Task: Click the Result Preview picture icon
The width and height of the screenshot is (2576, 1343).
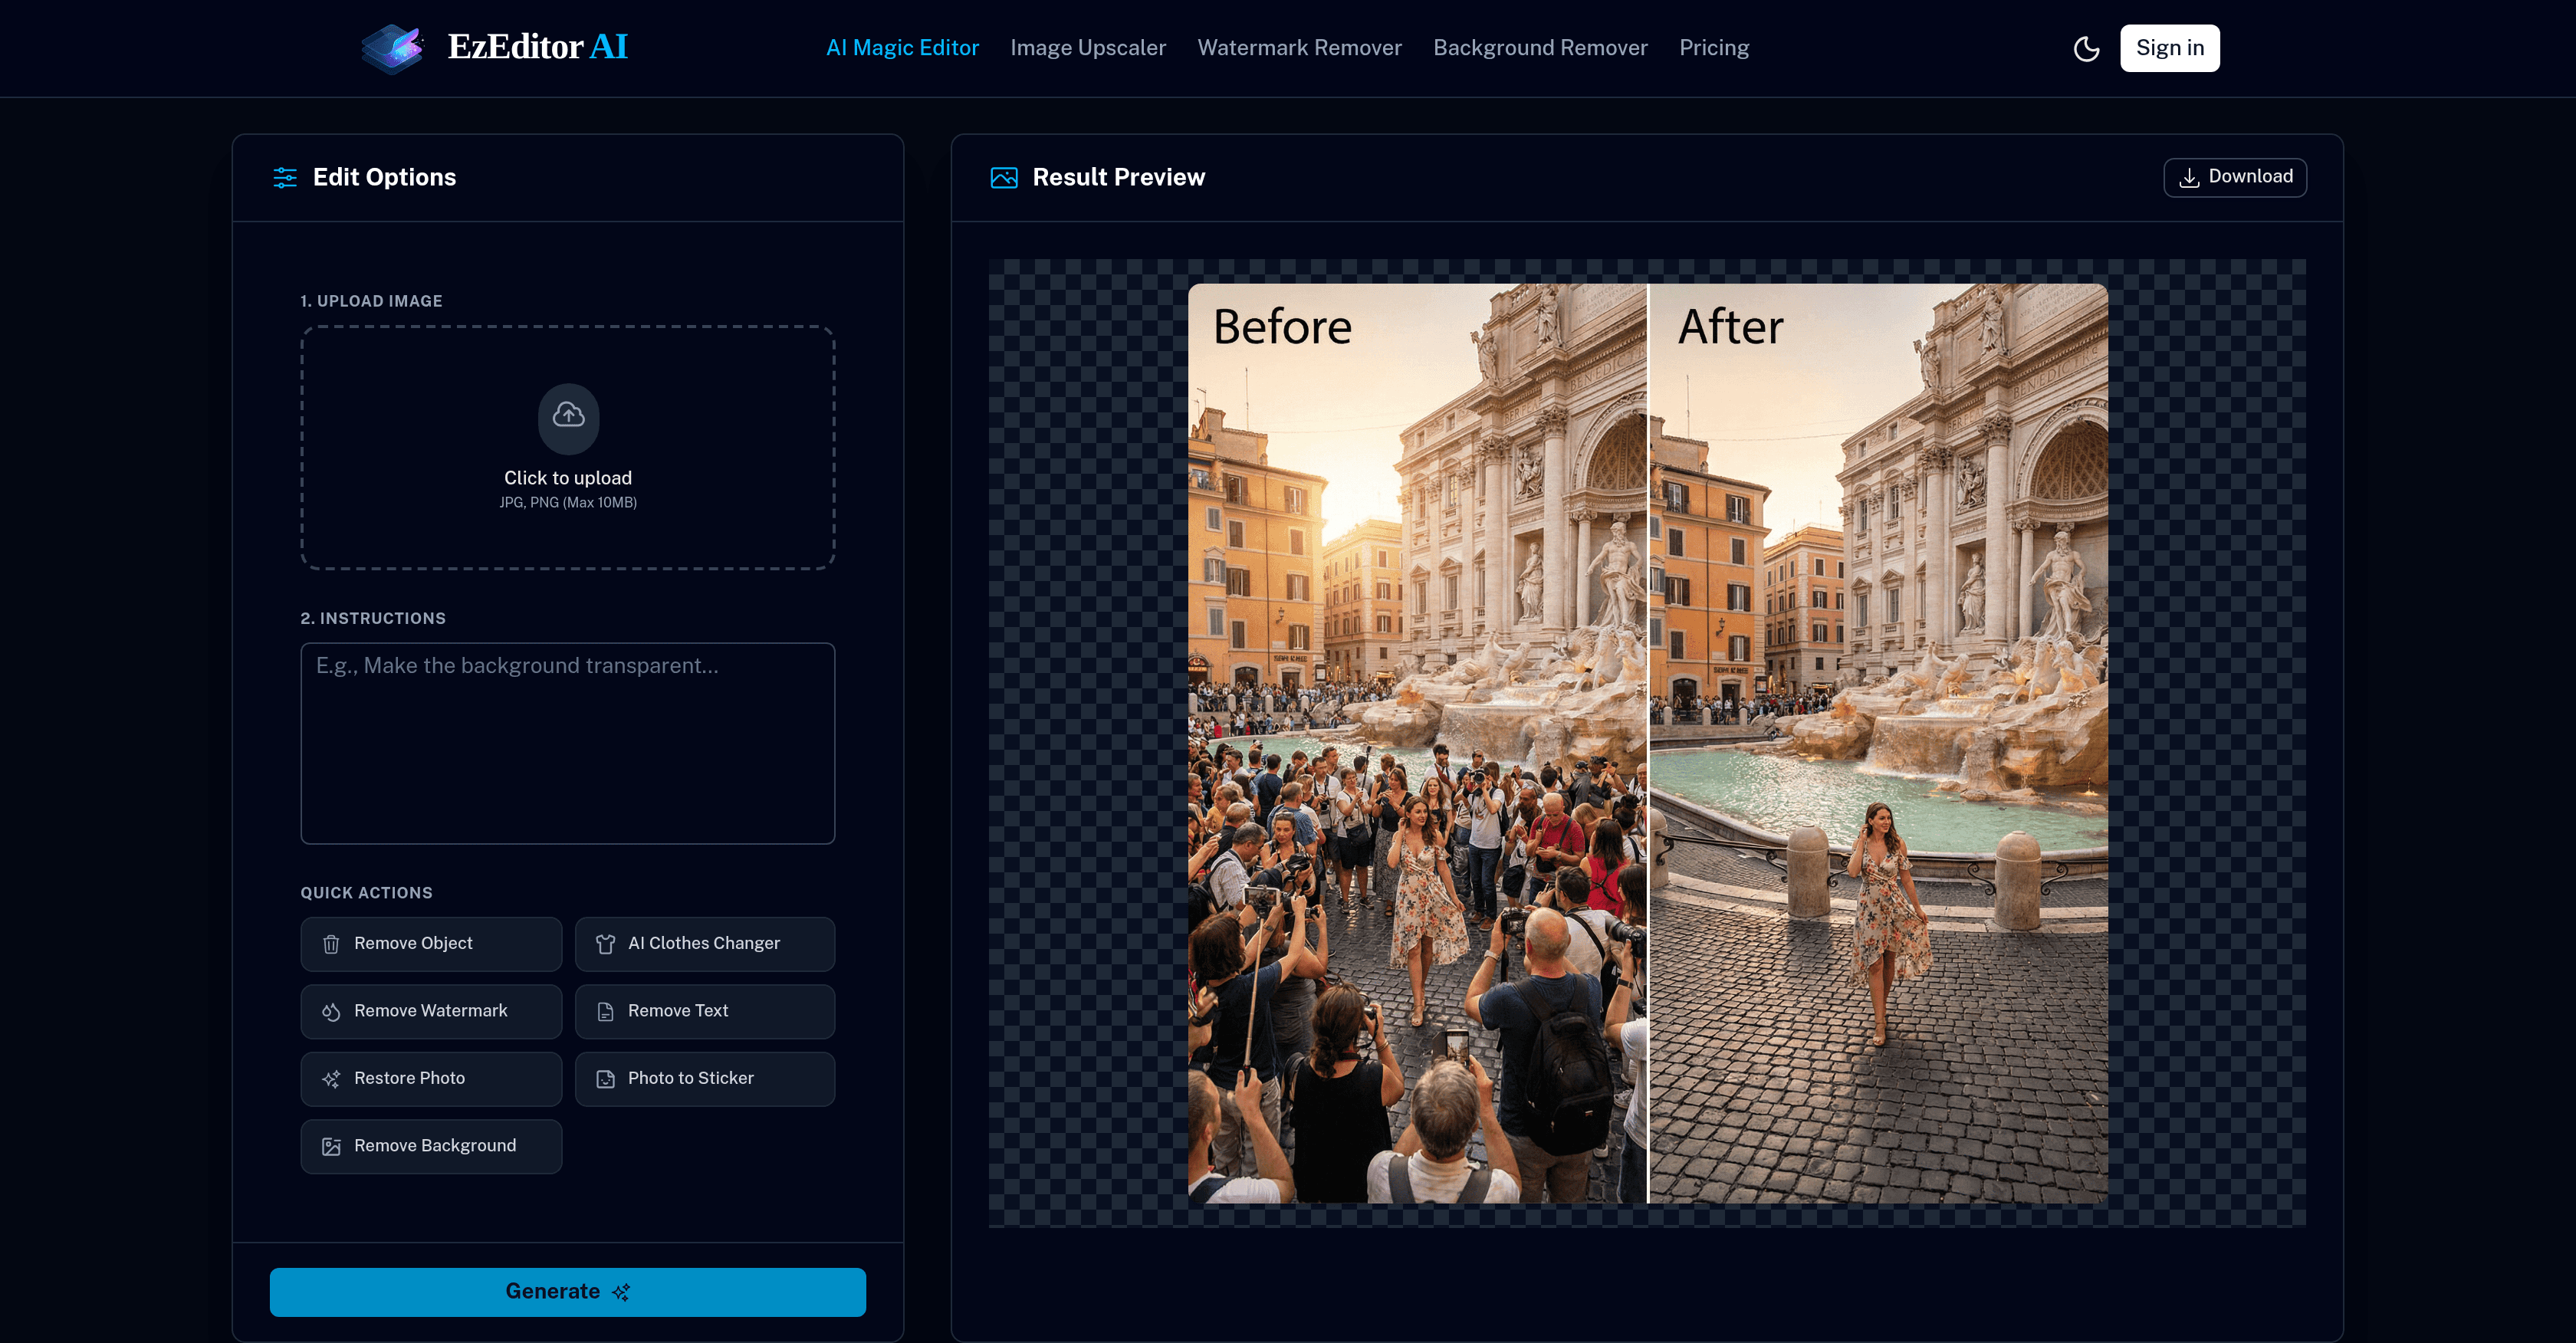Action: (1005, 177)
